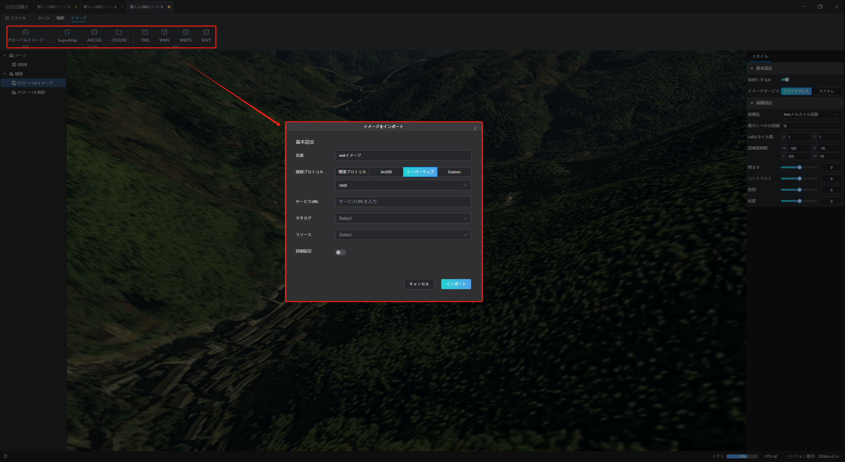Click the キャンセル button

(419, 284)
